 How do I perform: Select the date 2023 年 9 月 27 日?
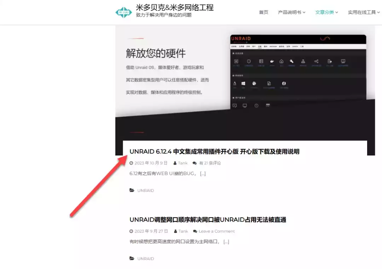151,231
